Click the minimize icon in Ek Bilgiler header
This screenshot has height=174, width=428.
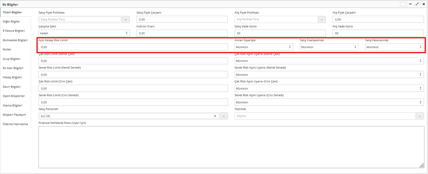[410, 4]
